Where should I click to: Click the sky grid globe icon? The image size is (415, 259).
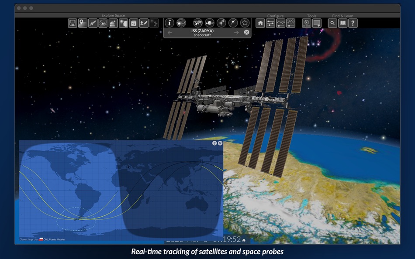tap(181, 23)
